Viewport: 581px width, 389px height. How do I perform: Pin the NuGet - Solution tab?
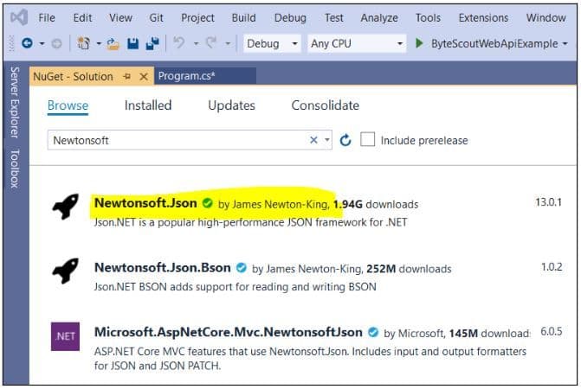click(x=126, y=76)
